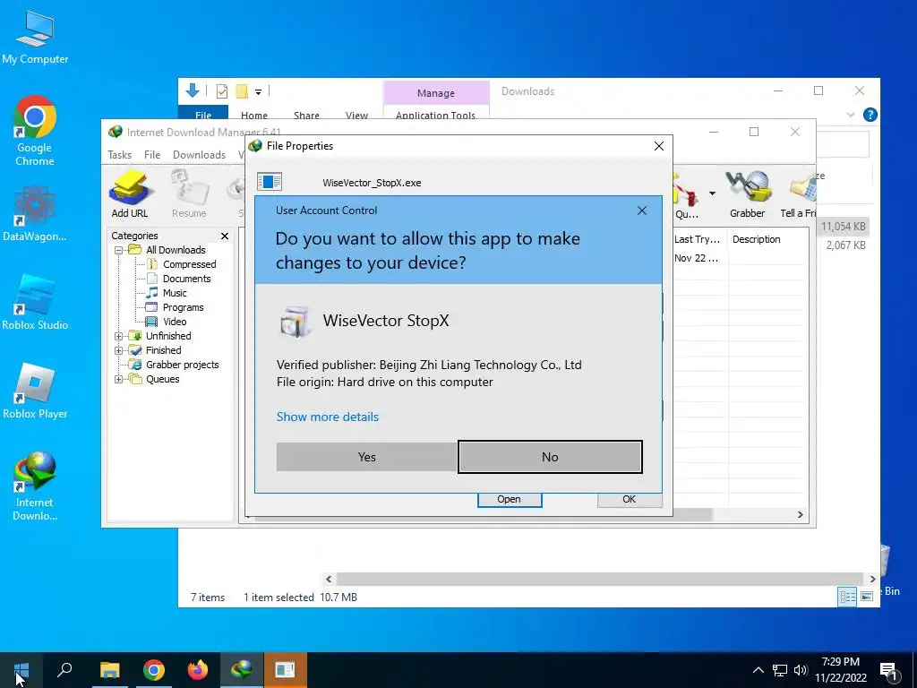917x688 pixels.
Task: Open Roblox Studio desktop shortcut
Action: [x=35, y=303]
